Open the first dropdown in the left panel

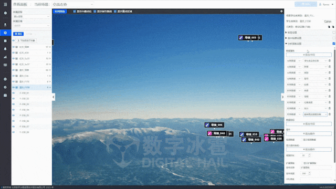coord(31,16)
